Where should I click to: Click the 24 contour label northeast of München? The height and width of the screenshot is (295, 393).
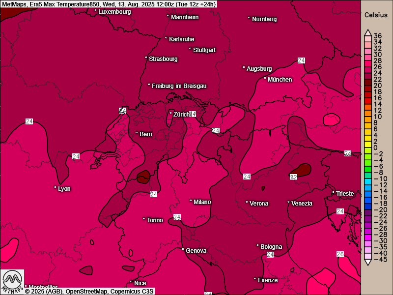(301, 60)
